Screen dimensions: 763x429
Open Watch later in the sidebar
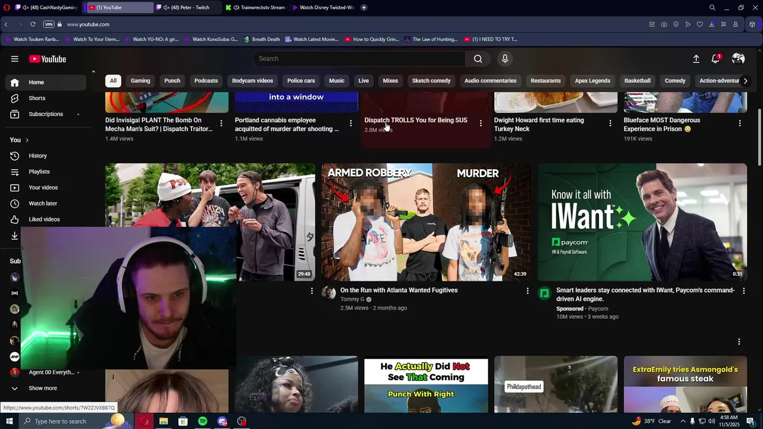[45, 203]
